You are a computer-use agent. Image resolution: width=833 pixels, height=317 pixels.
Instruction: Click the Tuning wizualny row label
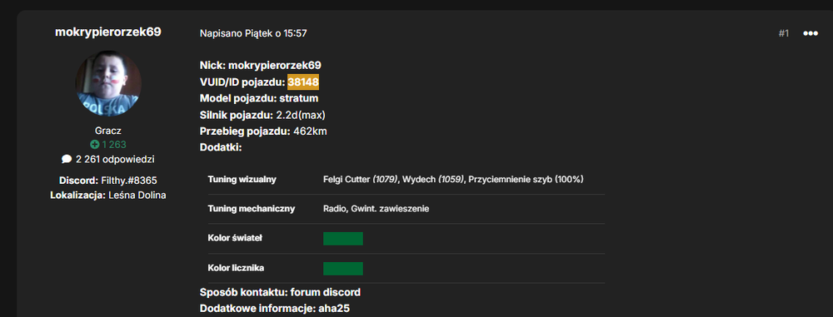pos(242,180)
